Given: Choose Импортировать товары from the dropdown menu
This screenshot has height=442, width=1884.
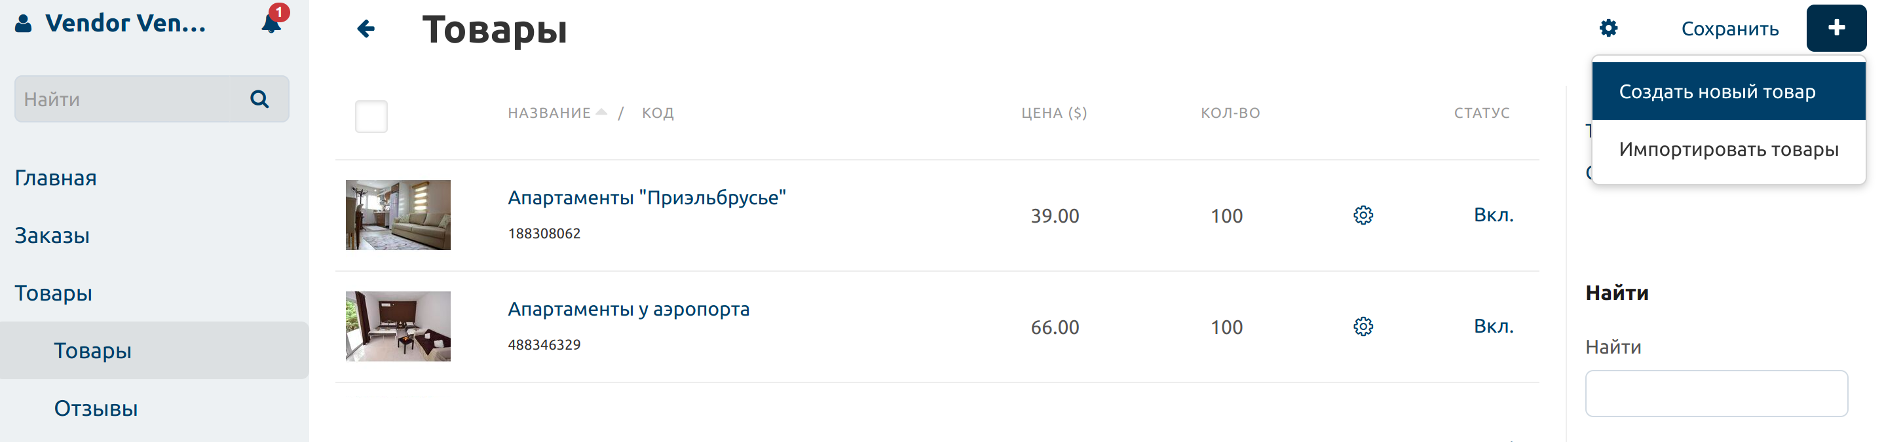Looking at the screenshot, I should 1728,149.
